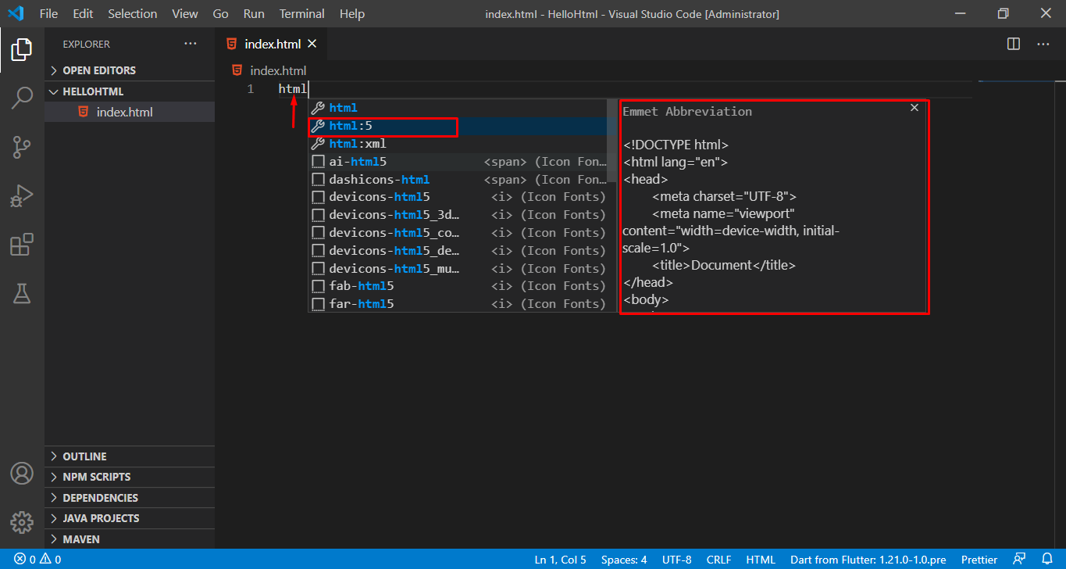
Task: Expand the JAVA PROJECTS section
Action: click(x=101, y=518)
